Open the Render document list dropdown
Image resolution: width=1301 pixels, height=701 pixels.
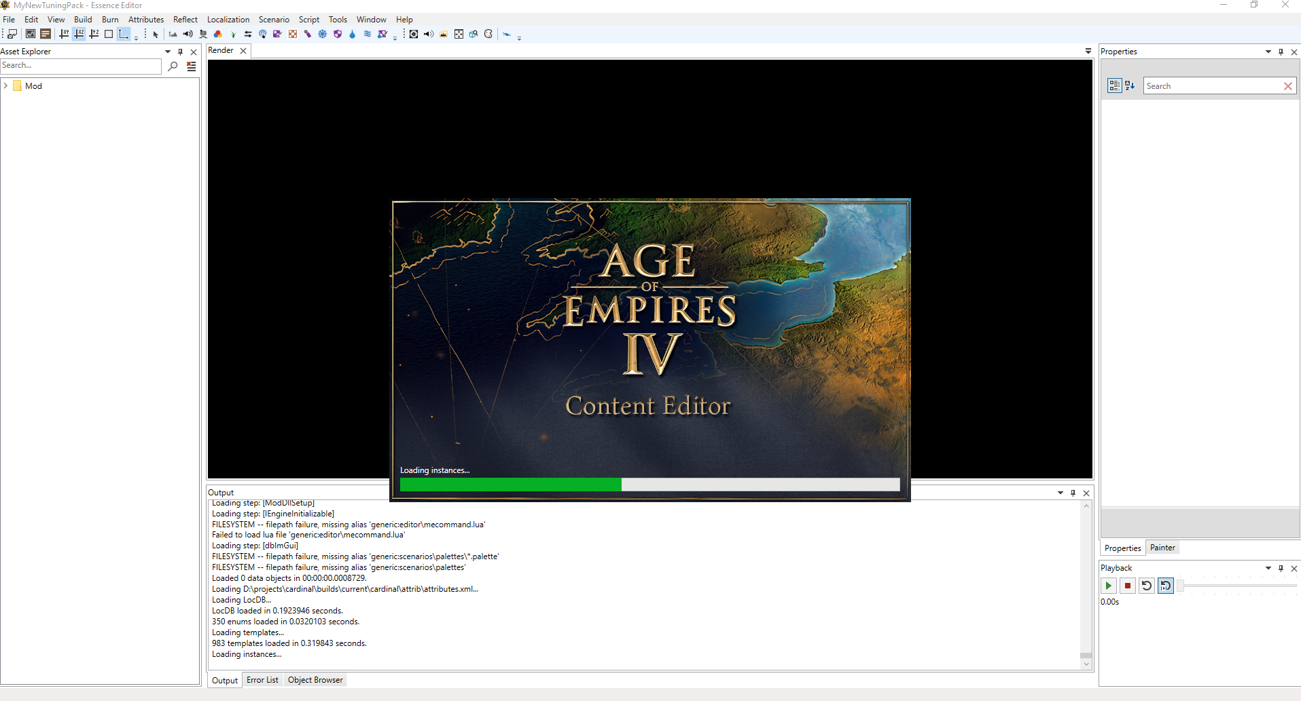[1088, 51]
